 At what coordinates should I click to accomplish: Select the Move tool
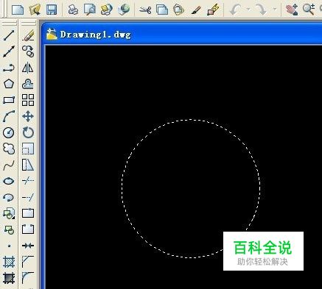28,116
